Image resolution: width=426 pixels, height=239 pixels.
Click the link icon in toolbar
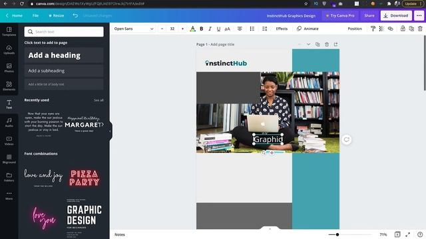tap(391, 29)
